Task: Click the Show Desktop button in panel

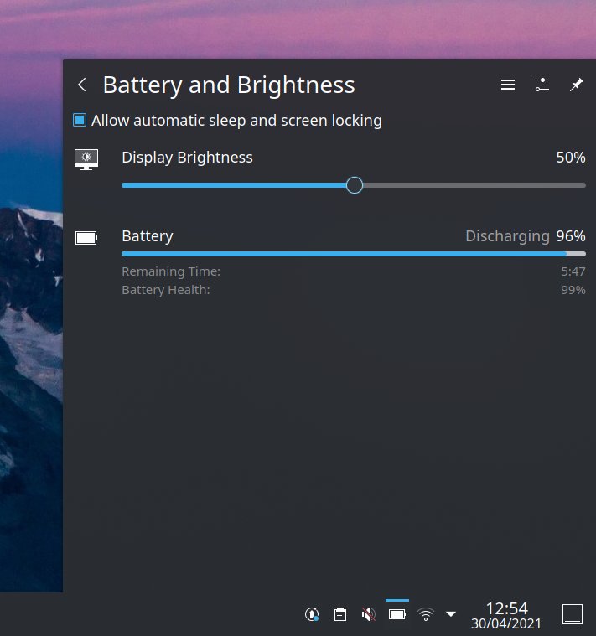Action: [x=572, y=614]
